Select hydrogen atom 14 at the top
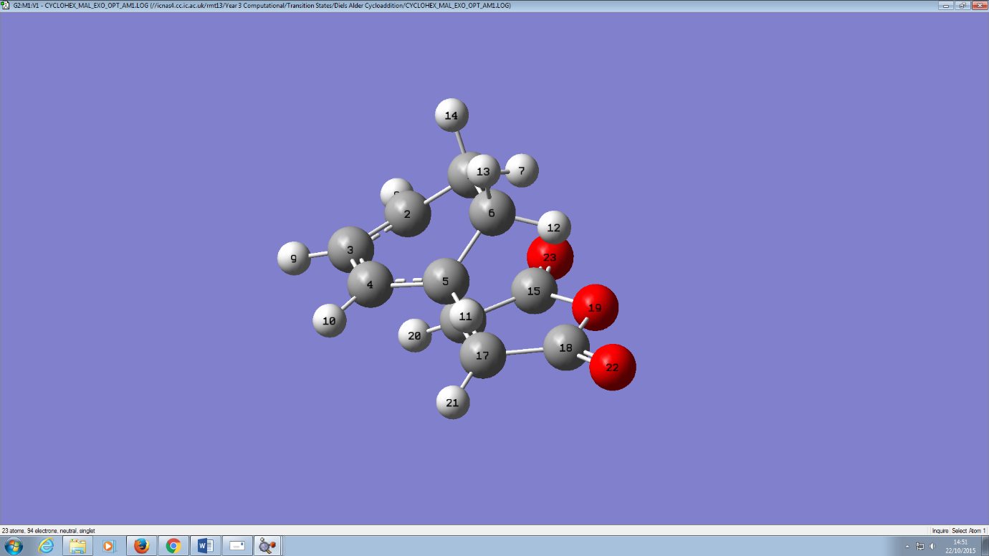The height and width of the screenshot is (556, 989). click(x=451, y=115)
